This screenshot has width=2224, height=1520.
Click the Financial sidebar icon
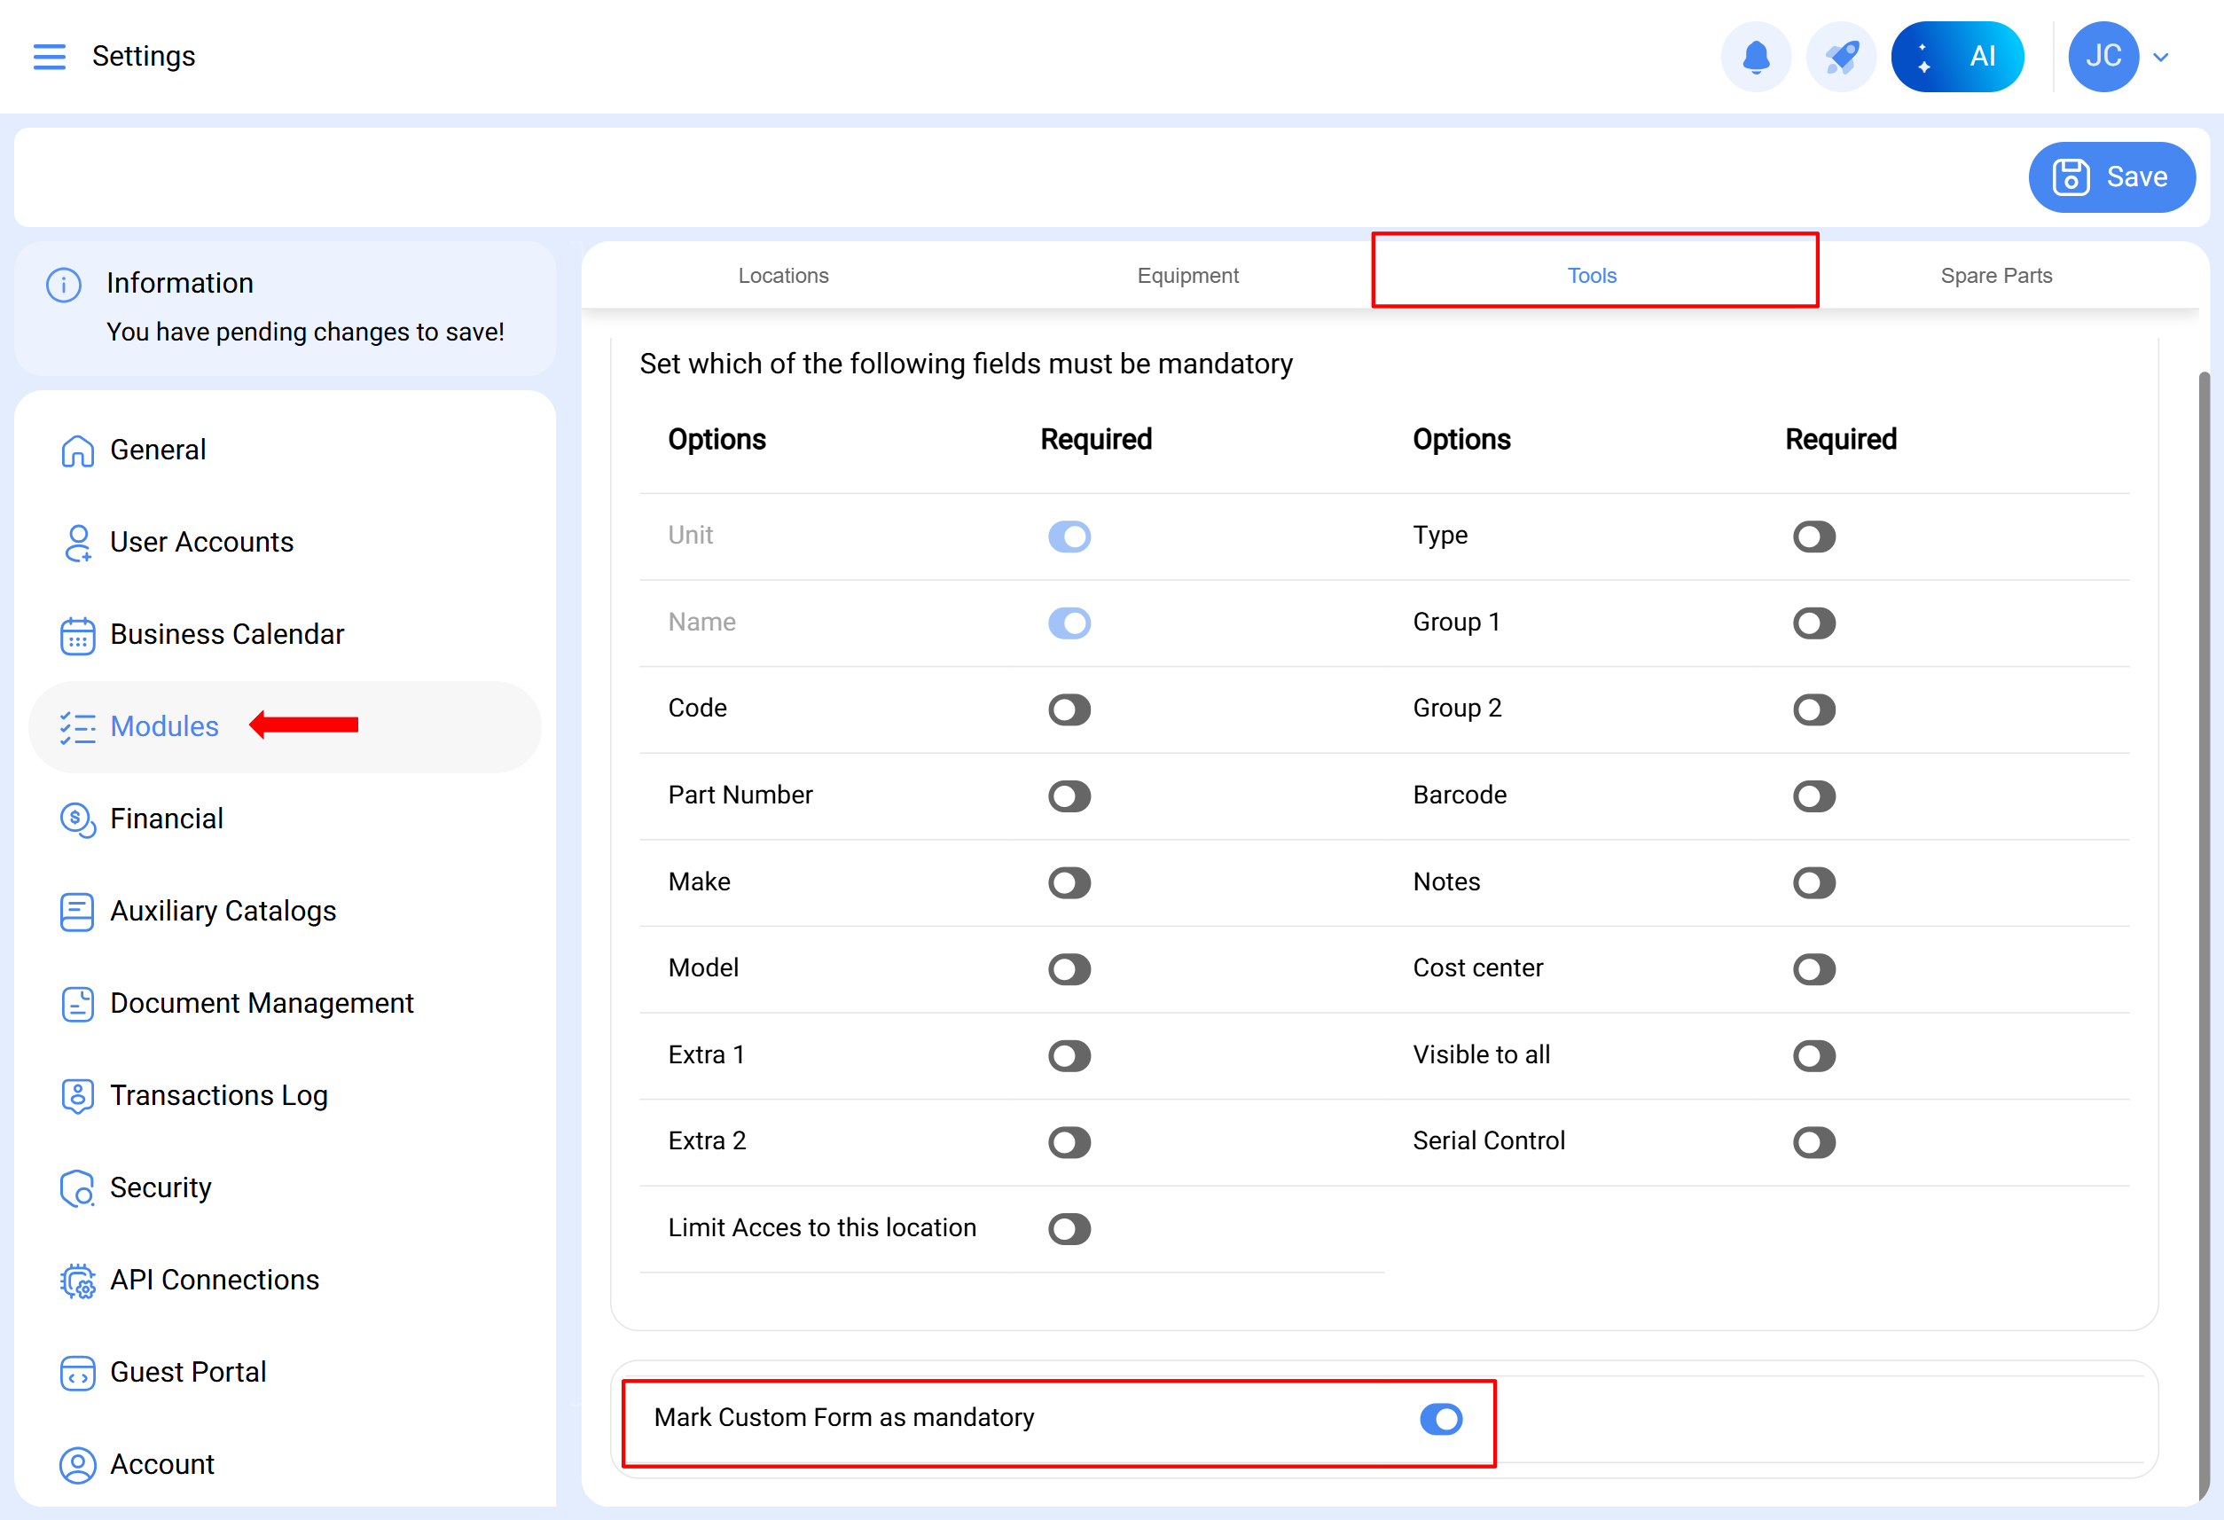click(x=76, y=819)
